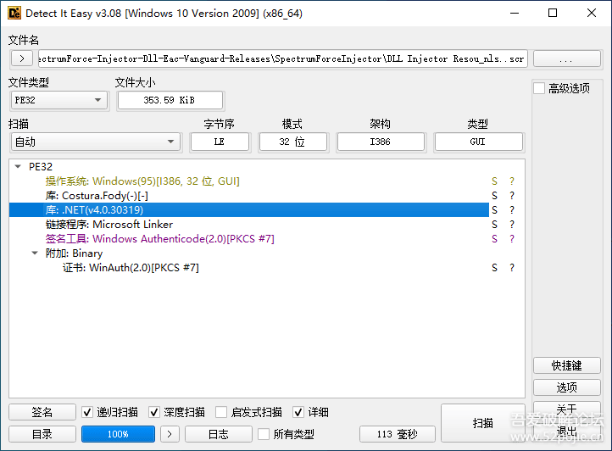
Task: Click the 100% scan progress bar
Action: click(118, 434)
